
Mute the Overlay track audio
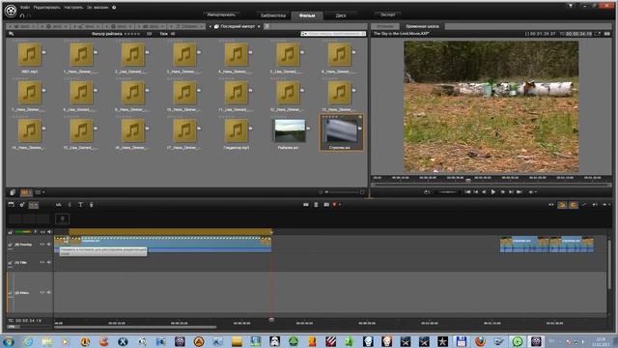point(49,245)
